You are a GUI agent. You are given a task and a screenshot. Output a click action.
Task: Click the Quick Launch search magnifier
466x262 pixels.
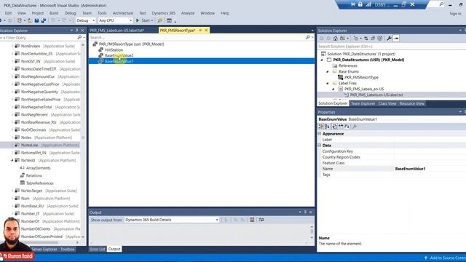pos(441,4)
